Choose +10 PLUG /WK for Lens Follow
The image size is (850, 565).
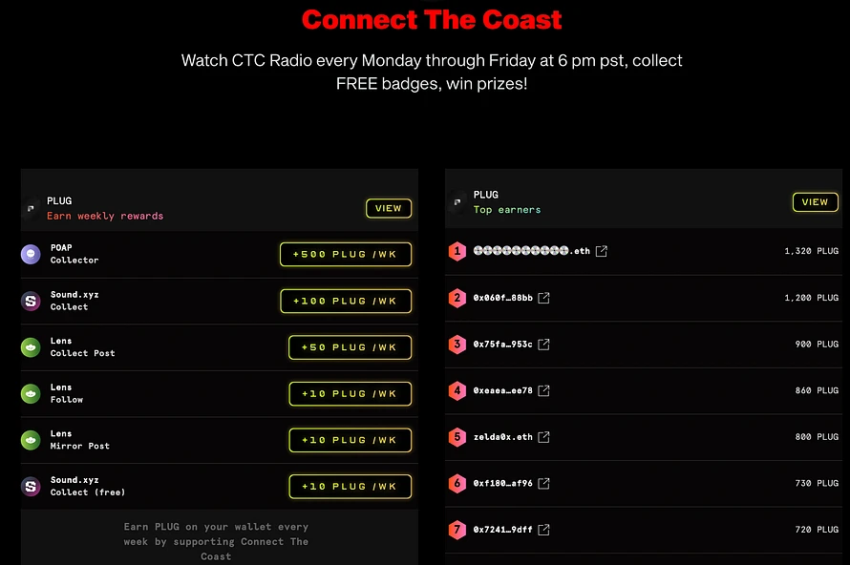(x=350, y=393)
